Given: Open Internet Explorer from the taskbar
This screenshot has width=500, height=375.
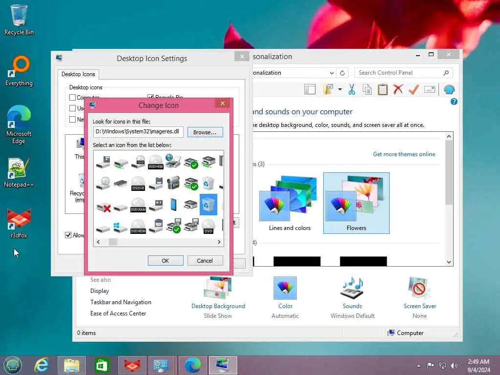Looking at the screenshot, I should [42, 365].
